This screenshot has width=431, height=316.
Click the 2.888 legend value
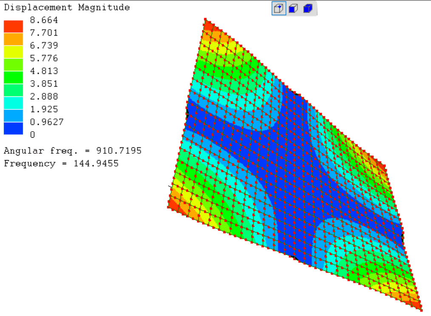click(x=44, y=96)
